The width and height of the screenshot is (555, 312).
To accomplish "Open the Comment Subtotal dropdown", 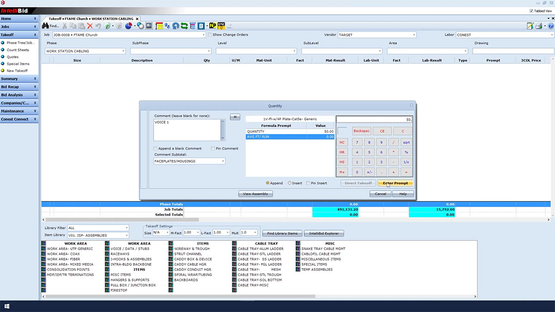I will click(223, 161).
